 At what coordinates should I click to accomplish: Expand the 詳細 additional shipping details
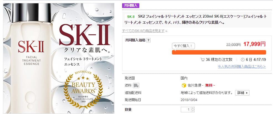tap(242, 93)
